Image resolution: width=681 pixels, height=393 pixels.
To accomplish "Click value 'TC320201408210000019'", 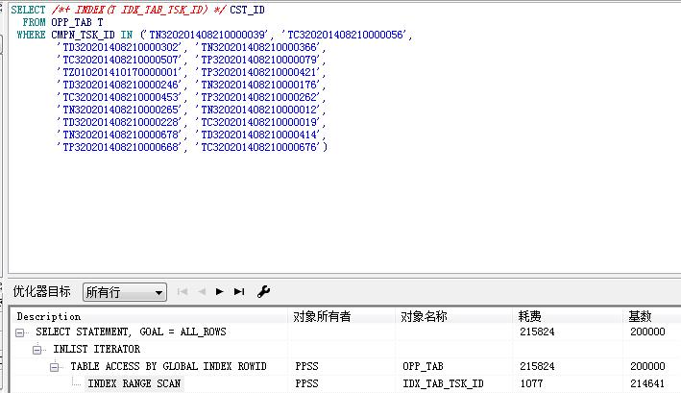I will pyautogui.click(x=258, y=122).
